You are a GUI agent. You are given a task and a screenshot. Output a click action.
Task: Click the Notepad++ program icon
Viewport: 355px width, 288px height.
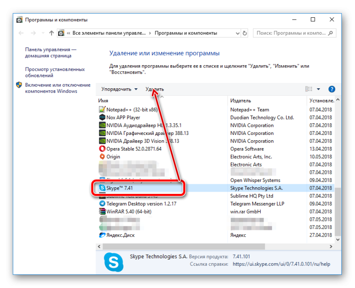click(x=102, y=110)
